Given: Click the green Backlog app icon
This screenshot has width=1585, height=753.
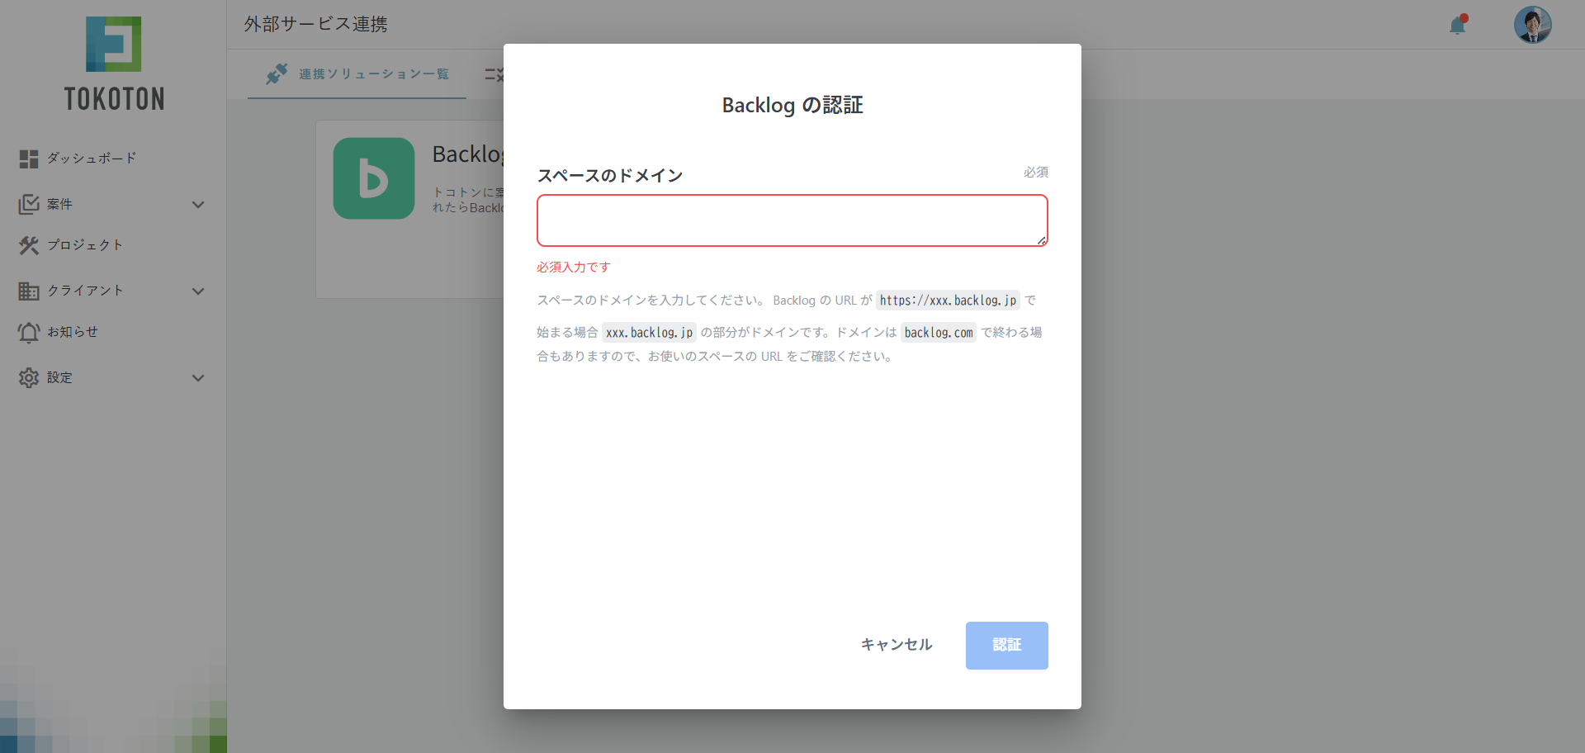Looking at the screenshot, I should tap(374, 178).
